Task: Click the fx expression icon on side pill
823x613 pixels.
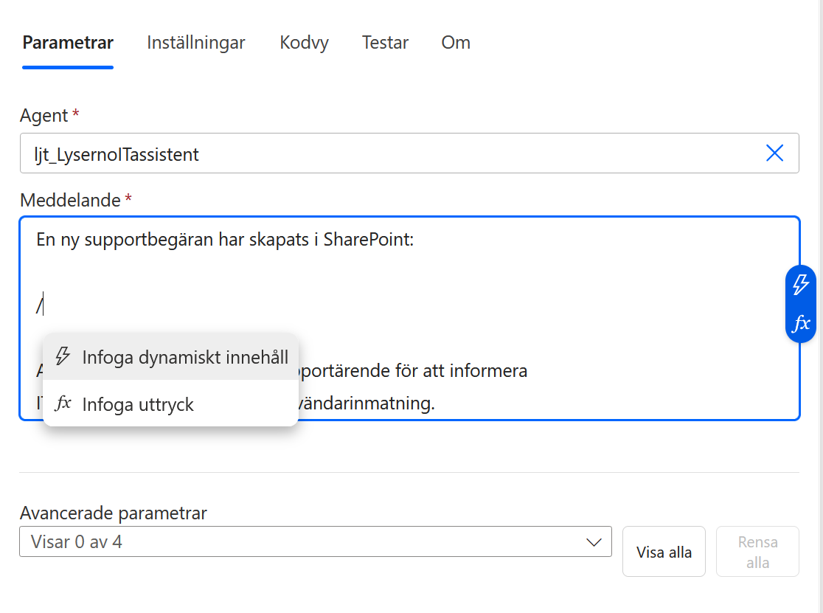Action: (801, 323)
